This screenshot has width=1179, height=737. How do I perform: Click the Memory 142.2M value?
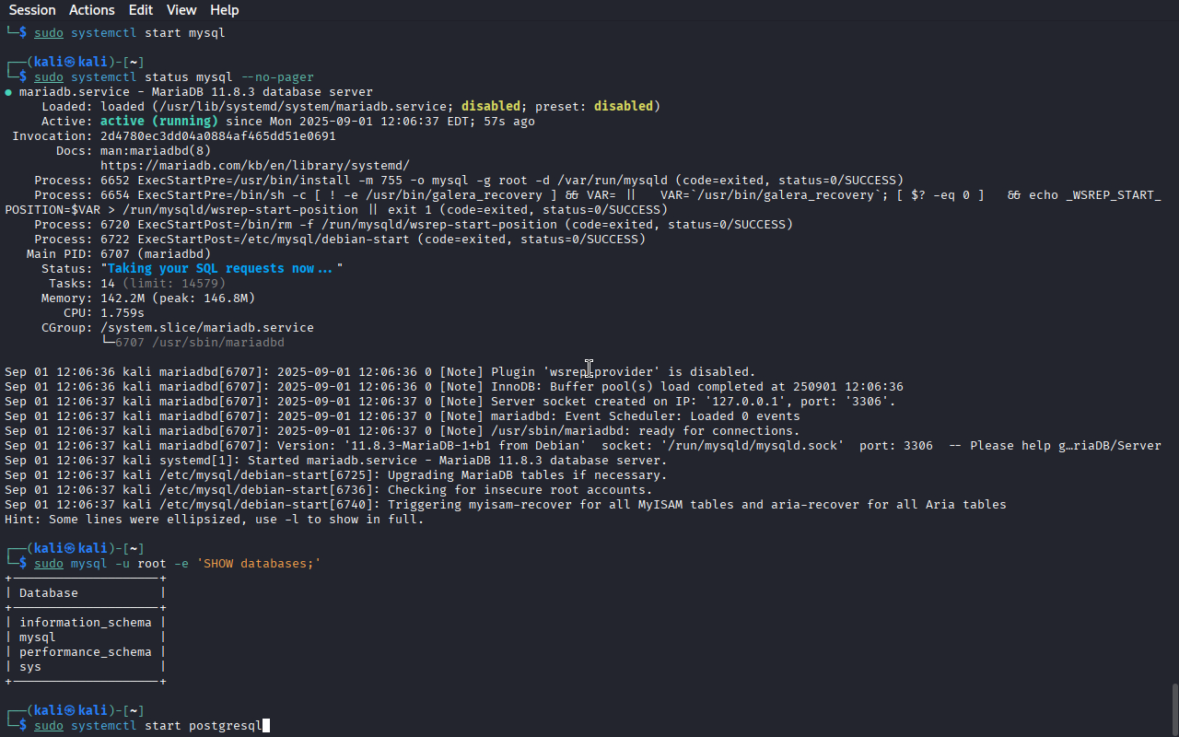point(123,298)
